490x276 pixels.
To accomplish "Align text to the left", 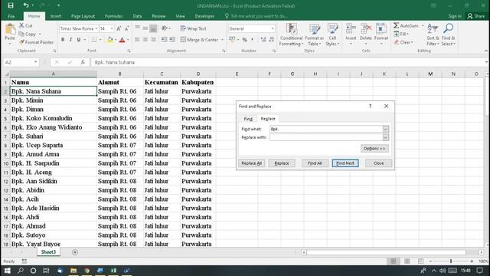I will tap(138, 40).
